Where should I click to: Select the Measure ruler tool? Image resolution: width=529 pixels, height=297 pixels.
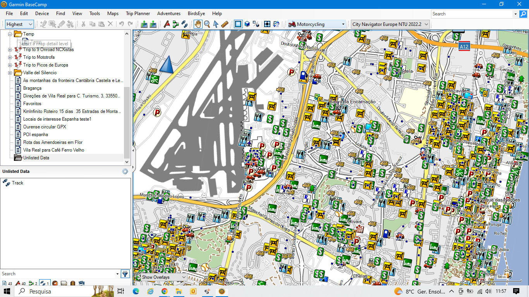(x=225, y=24)
